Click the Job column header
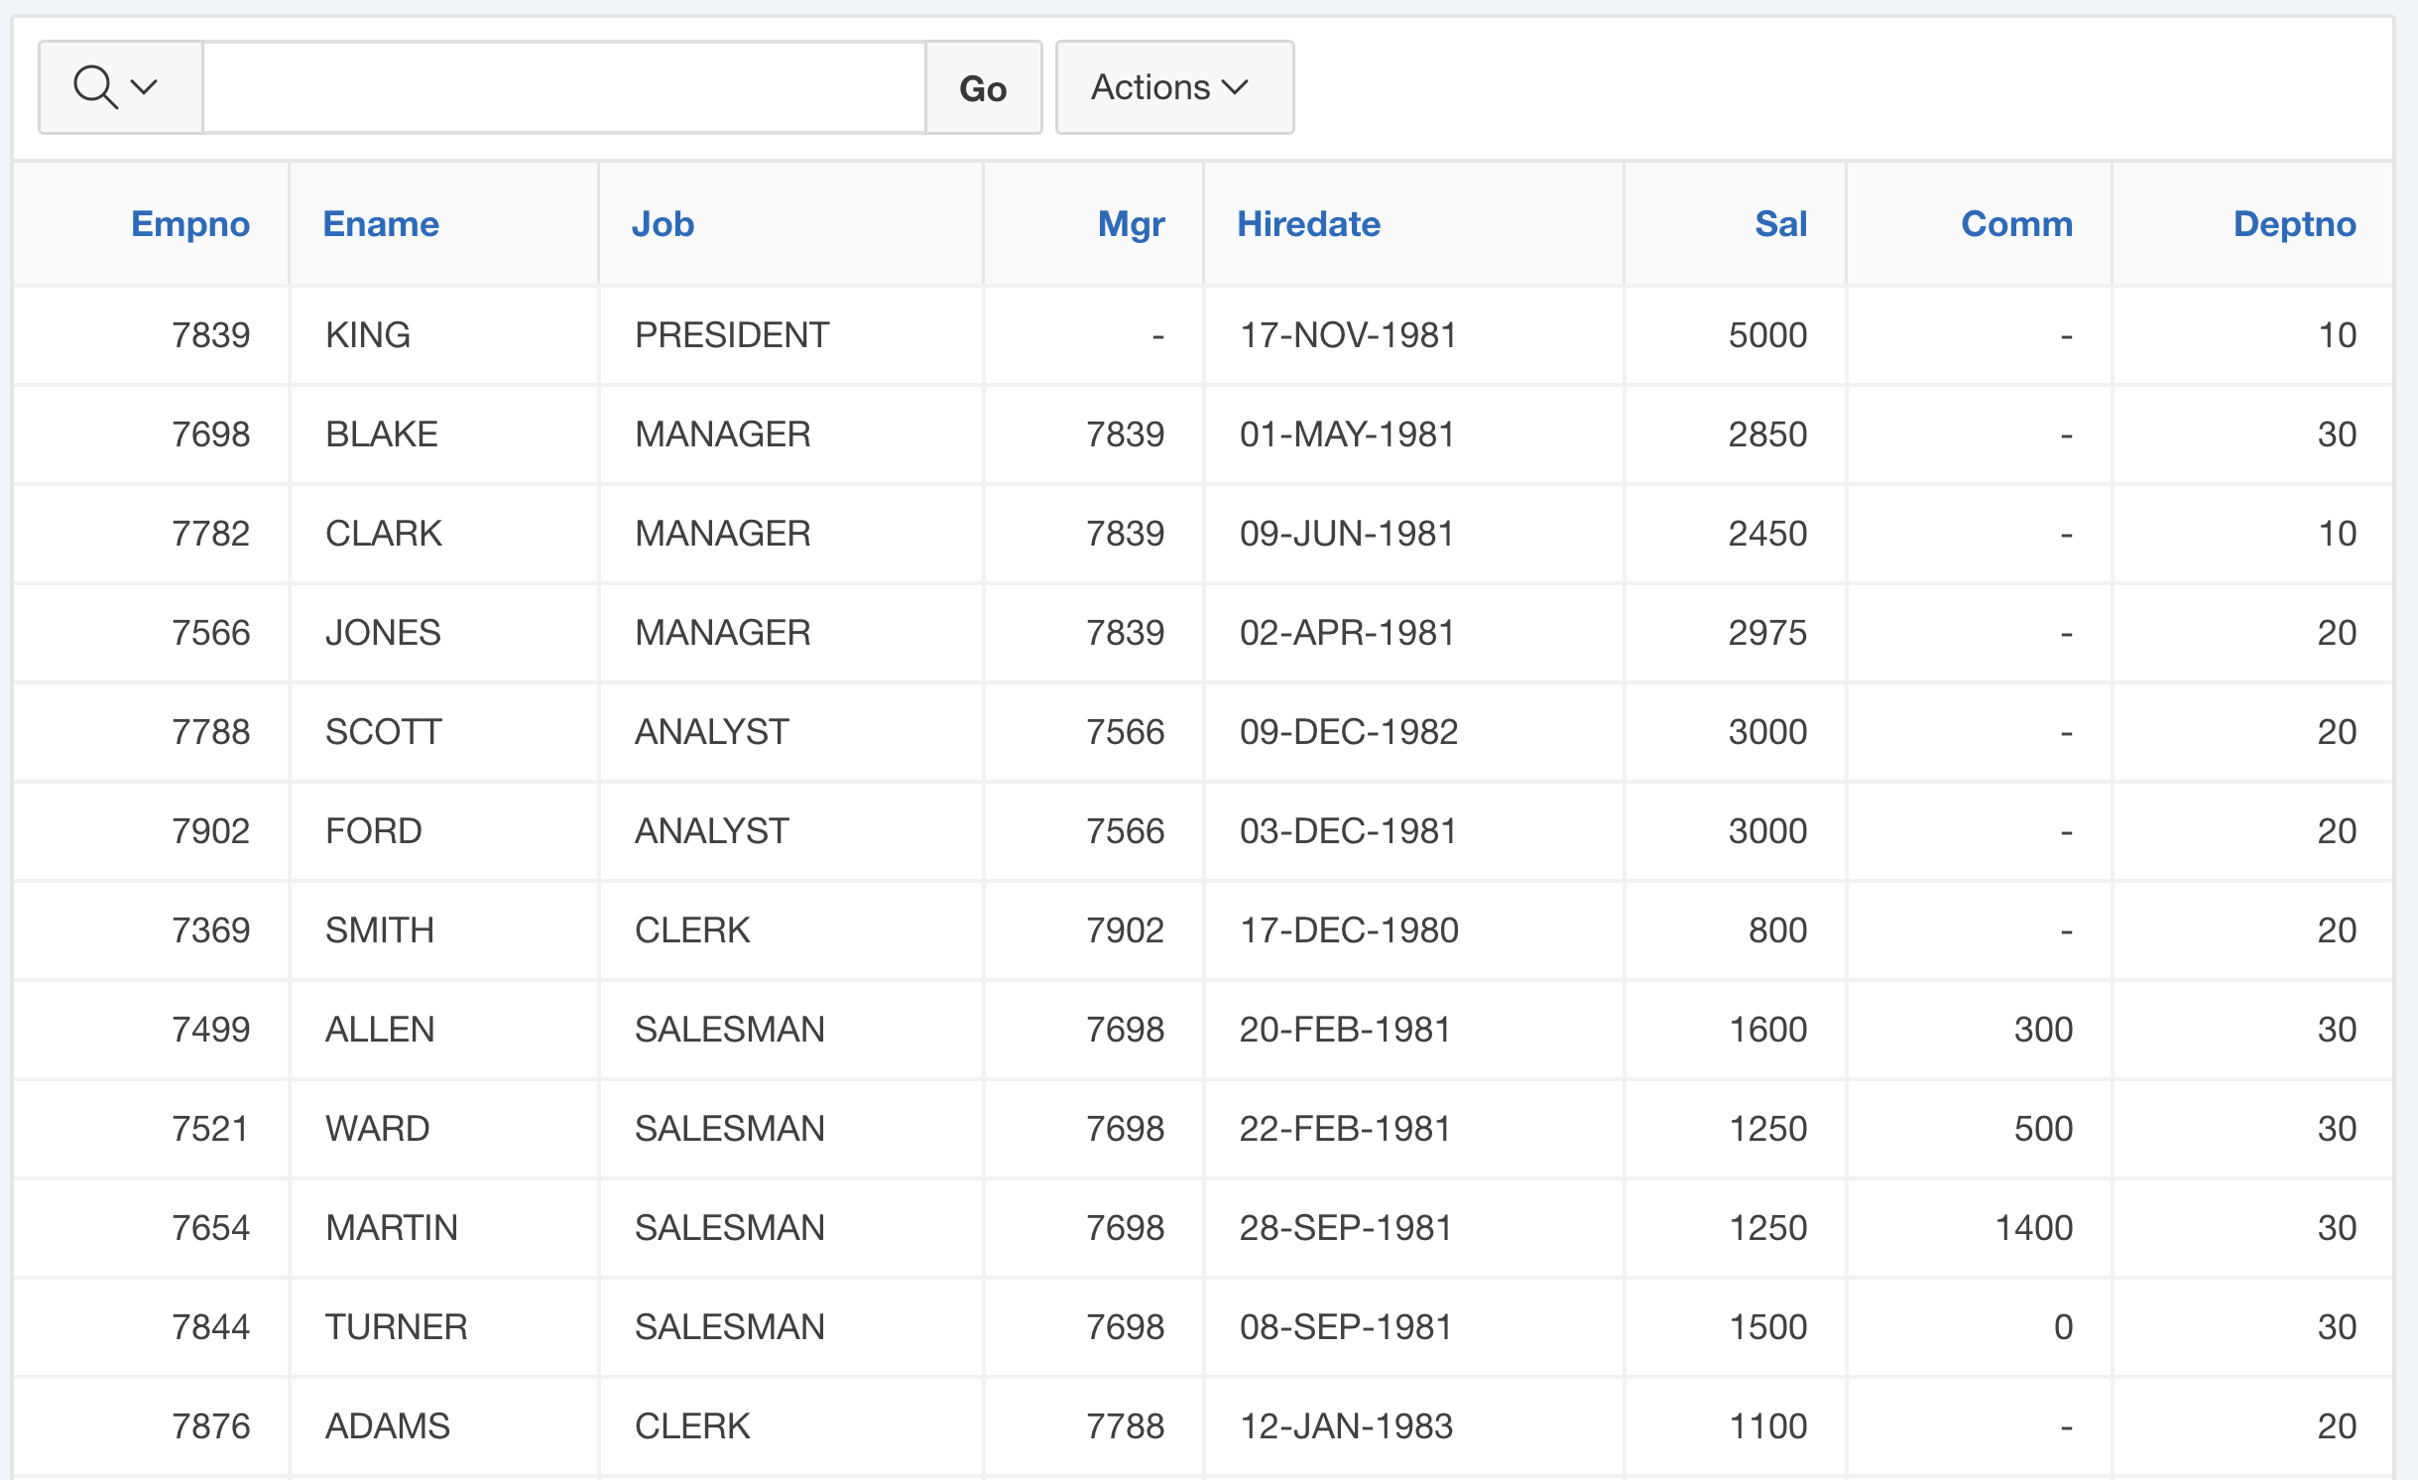Viewport: 2418px width, 1480px height. pos(663,224)
